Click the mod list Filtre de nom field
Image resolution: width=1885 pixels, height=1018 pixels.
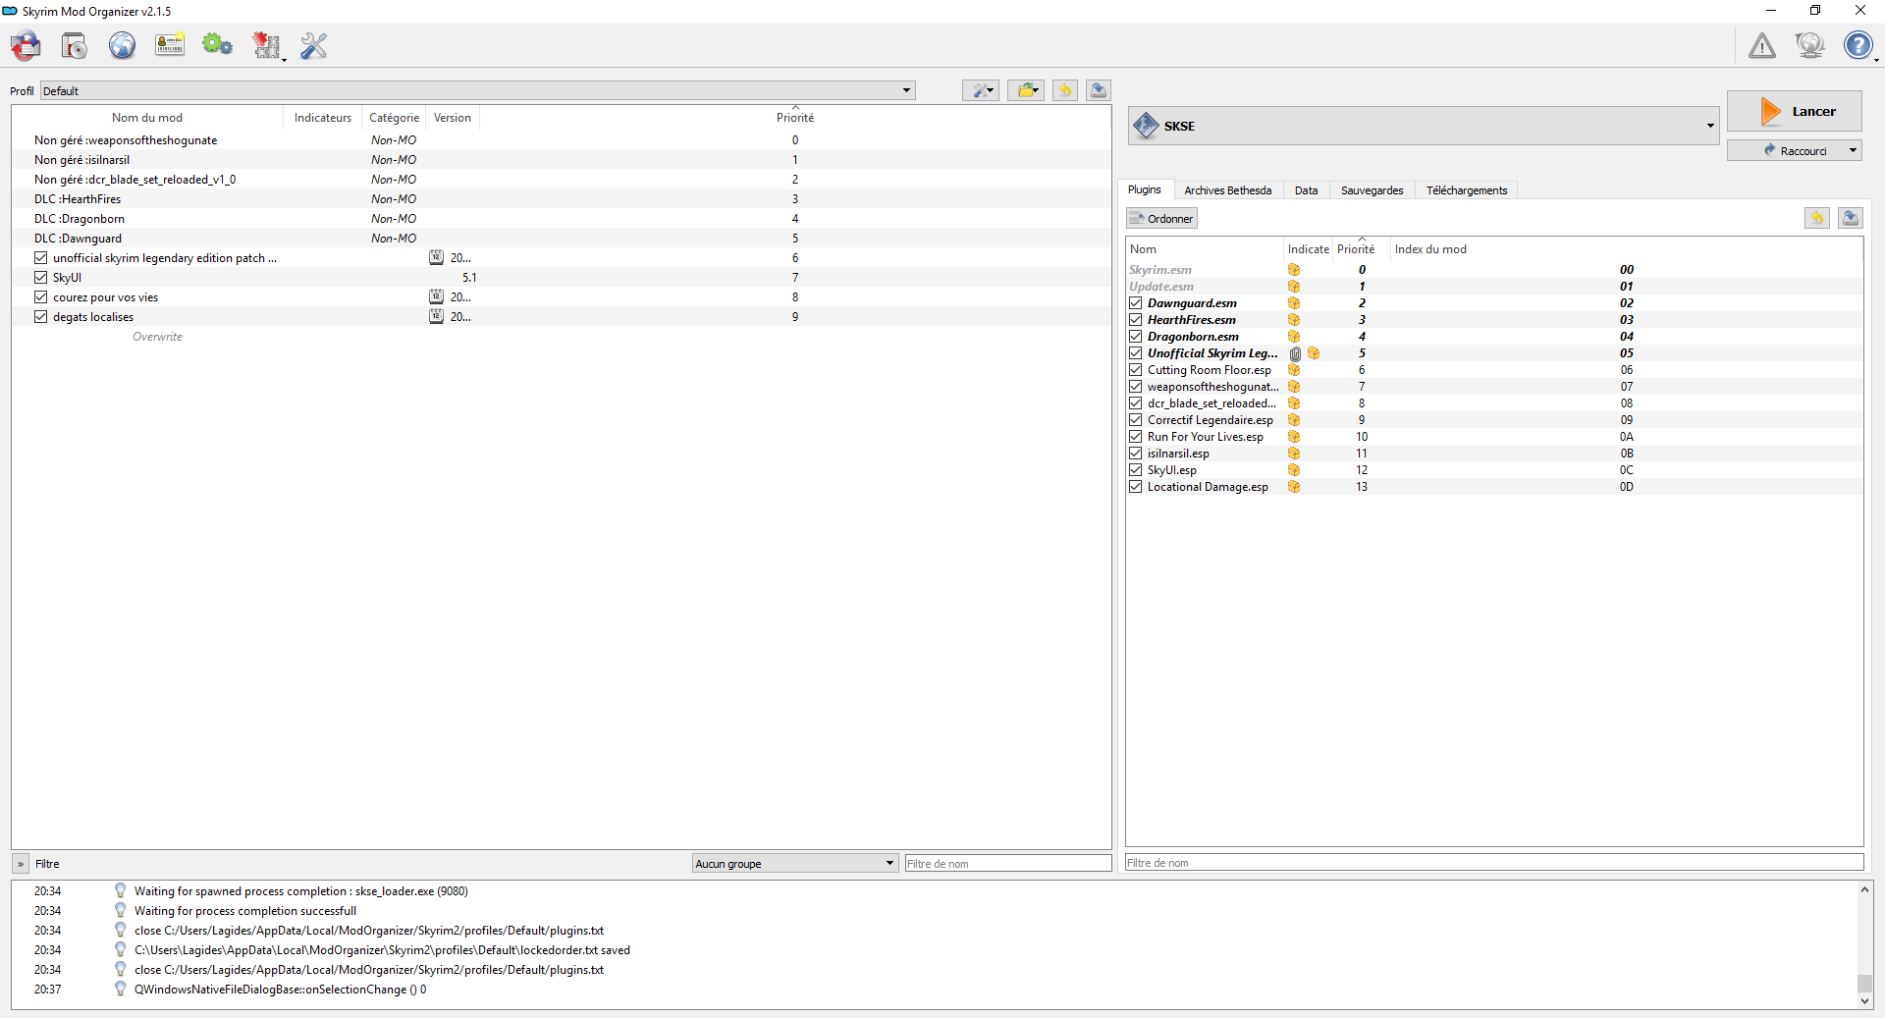tap(1008, 863)
